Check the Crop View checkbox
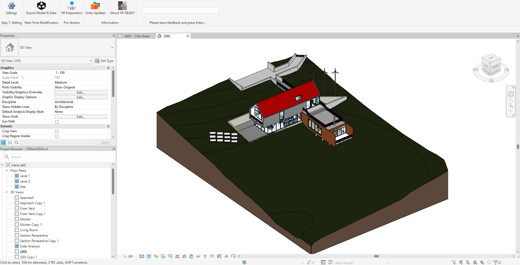Viewport: 520px width, 265px height. coord(57,131)
